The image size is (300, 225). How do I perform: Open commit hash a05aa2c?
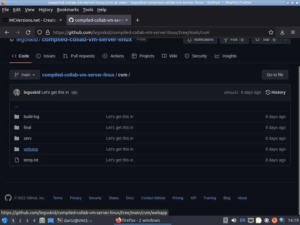[231, 93]
